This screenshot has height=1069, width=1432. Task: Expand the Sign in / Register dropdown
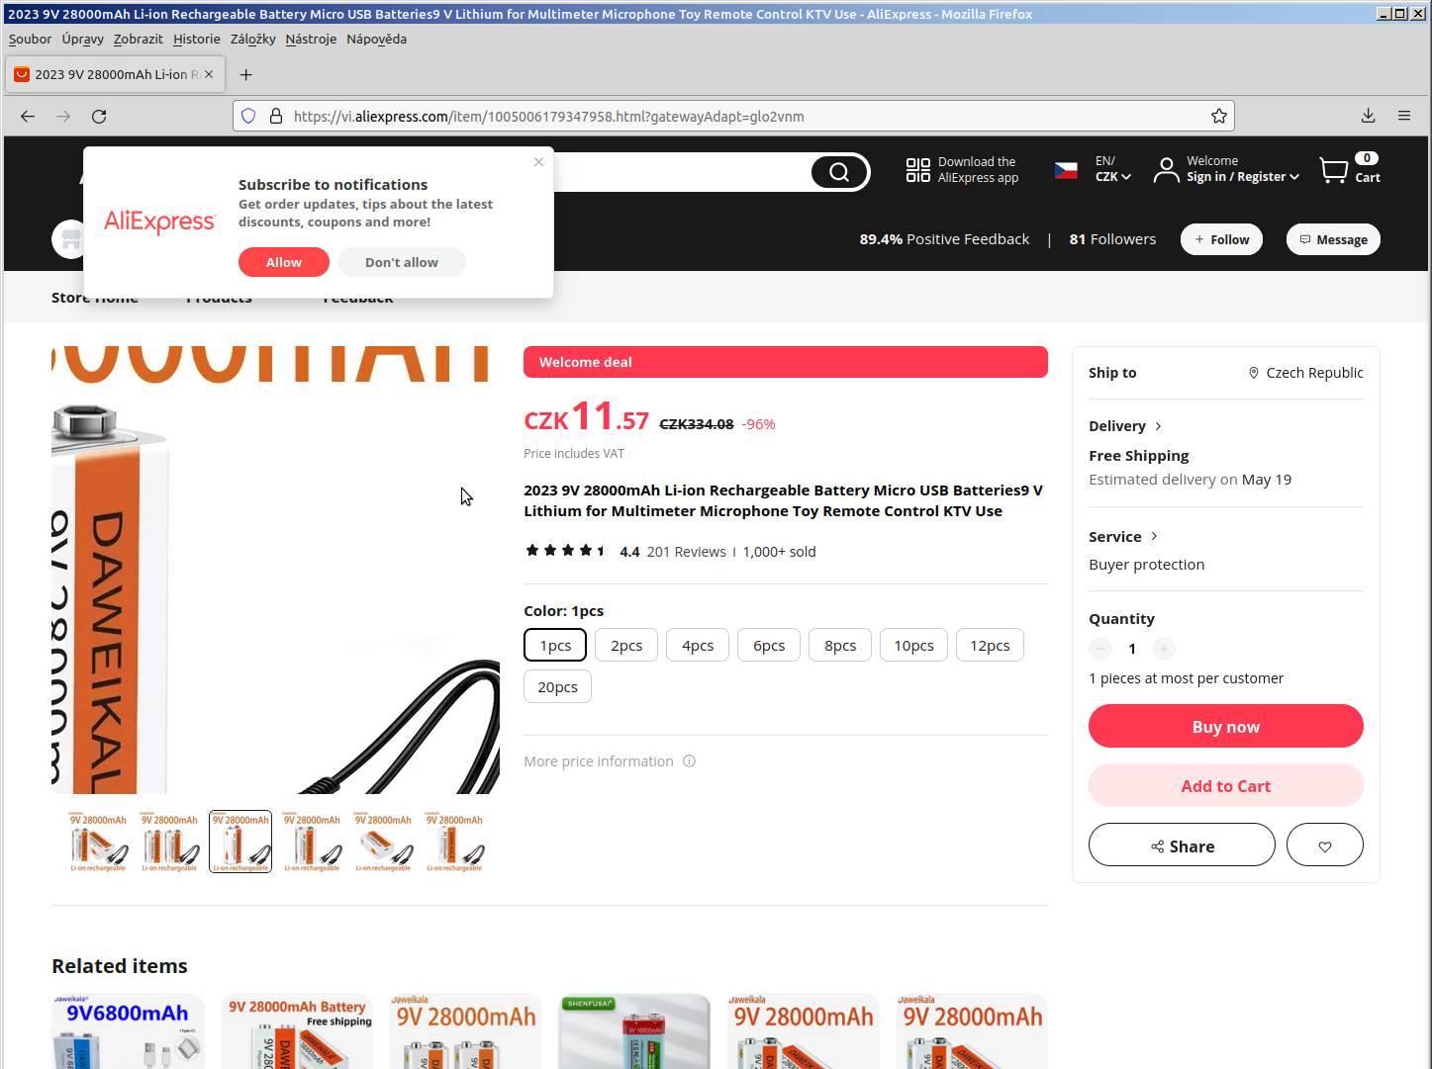1243,177
